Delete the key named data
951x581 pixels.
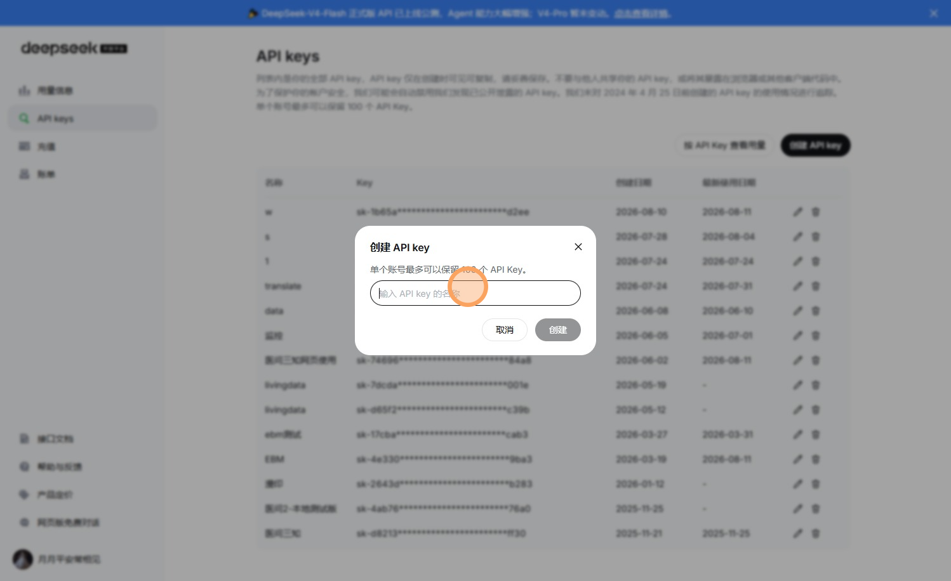coord(816,311)
